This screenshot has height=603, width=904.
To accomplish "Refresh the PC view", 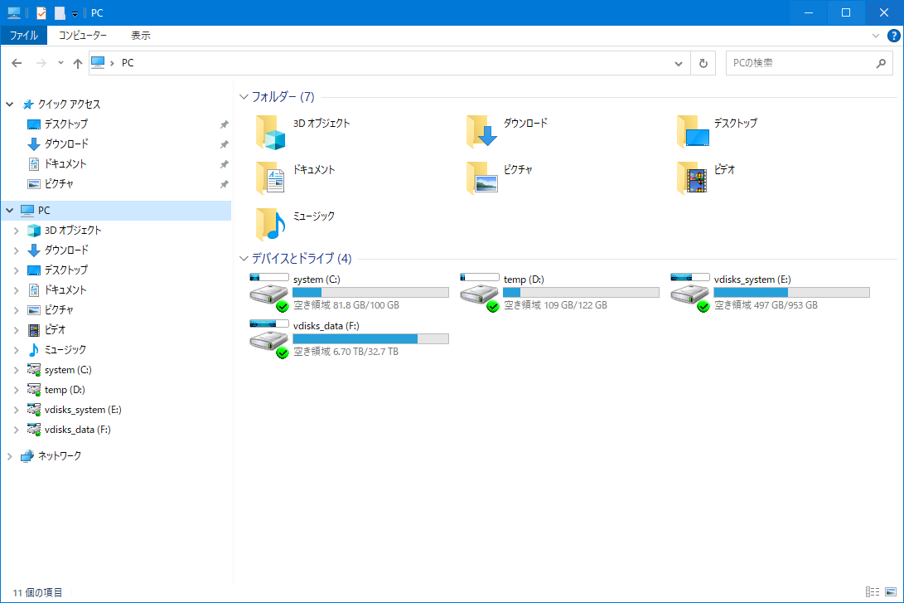I will coord(703,64).
